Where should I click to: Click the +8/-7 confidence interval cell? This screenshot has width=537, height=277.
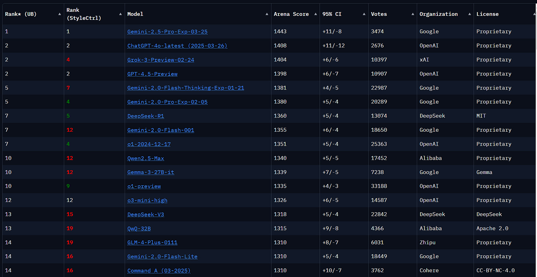tap(330, 242)
